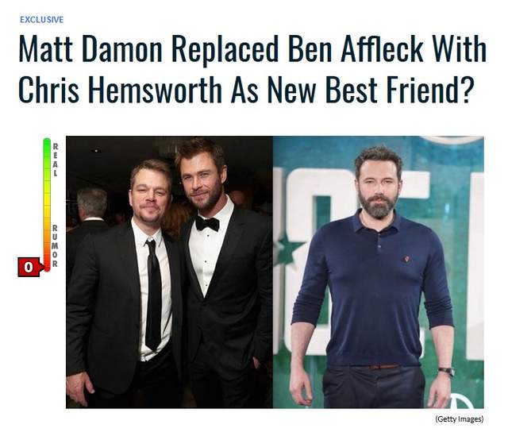Click the black bow tie in the photo
508x432 pixels.
(207, 223)
